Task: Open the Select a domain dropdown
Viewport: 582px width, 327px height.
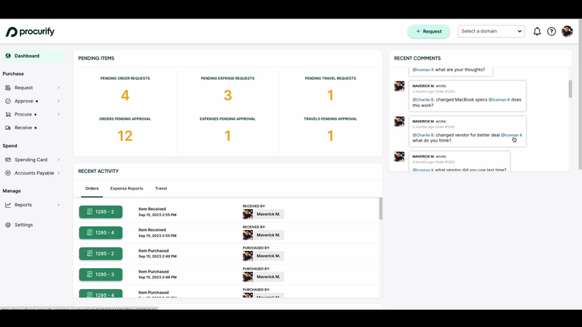Action: (x=491, y=31)
